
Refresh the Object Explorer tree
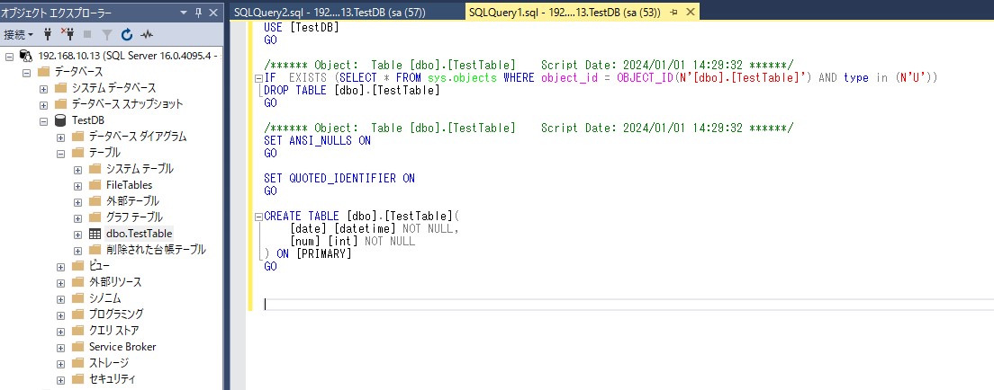127,35
